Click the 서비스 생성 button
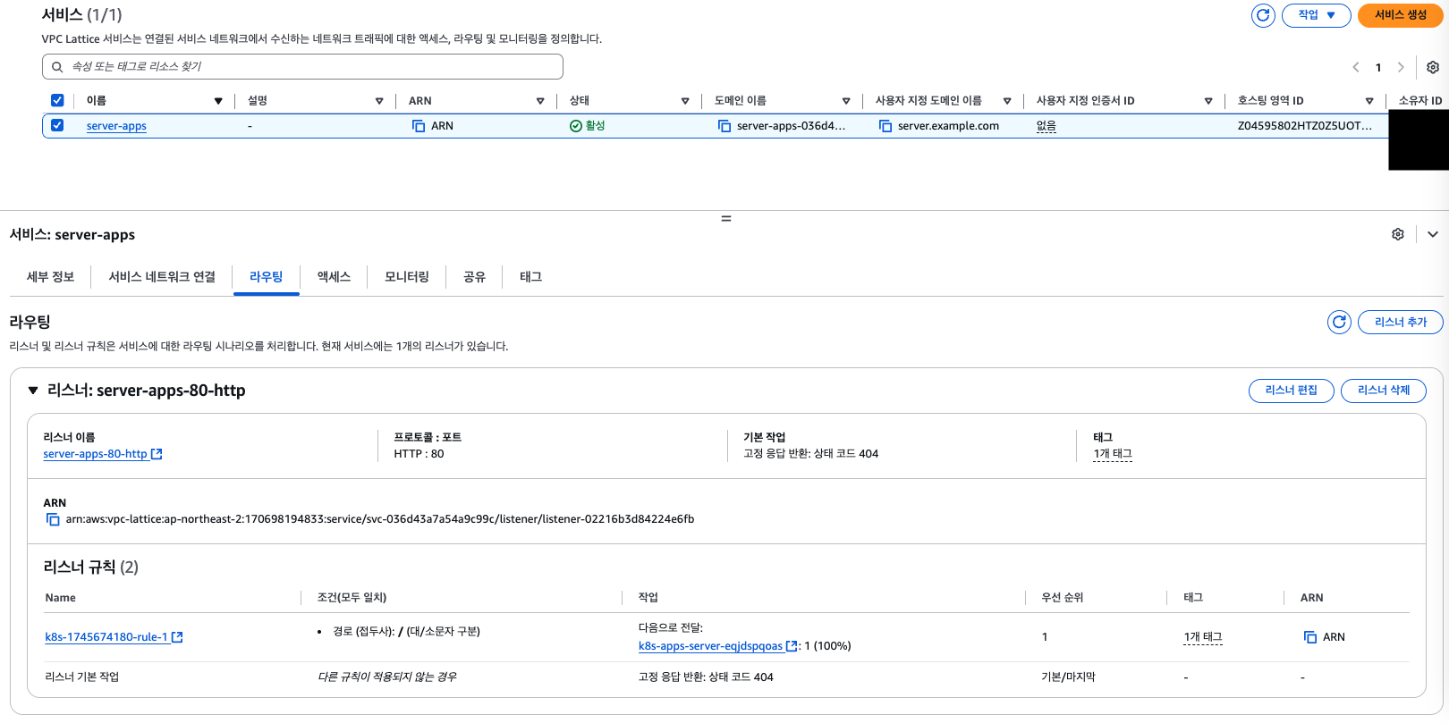The height and width of the screenshot is (723, 1449). 1401,15
